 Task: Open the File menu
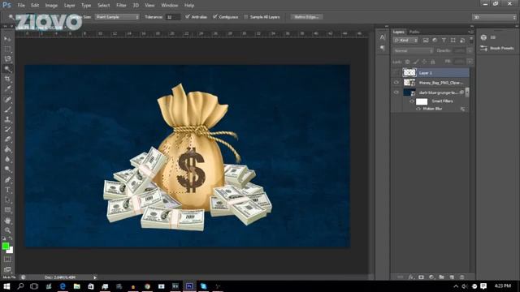(21, 6)
